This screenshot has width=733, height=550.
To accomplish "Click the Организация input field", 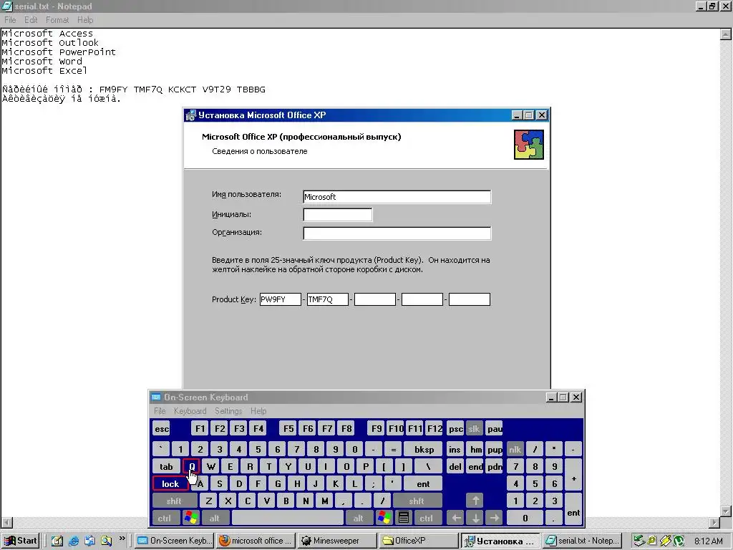I will [x=397, y=233].
